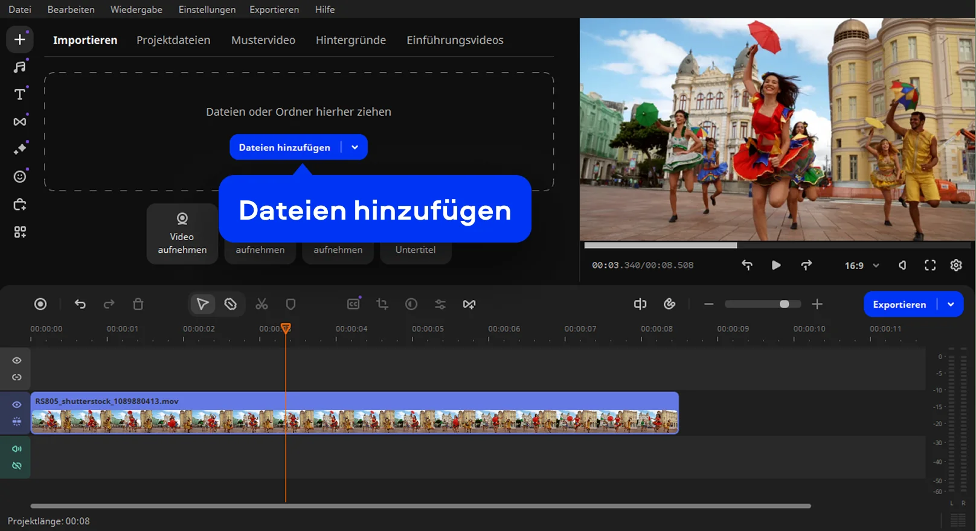Mute the audio track in the timeline
This screenshot has width=976, height=531.
pos(17,449)
